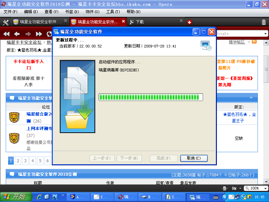Expand hidden tray icons arrow
269x202 pixels.
click(x=225, y=197)
